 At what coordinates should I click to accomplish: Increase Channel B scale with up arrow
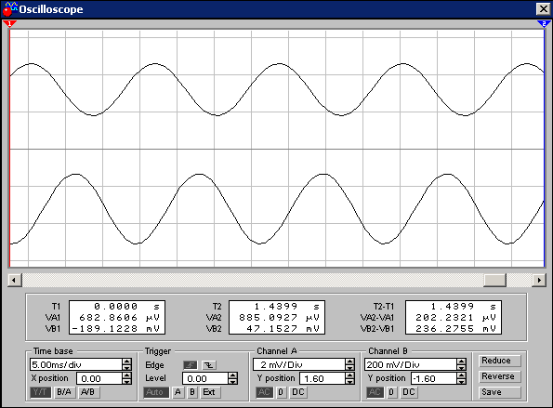point(461,362)
